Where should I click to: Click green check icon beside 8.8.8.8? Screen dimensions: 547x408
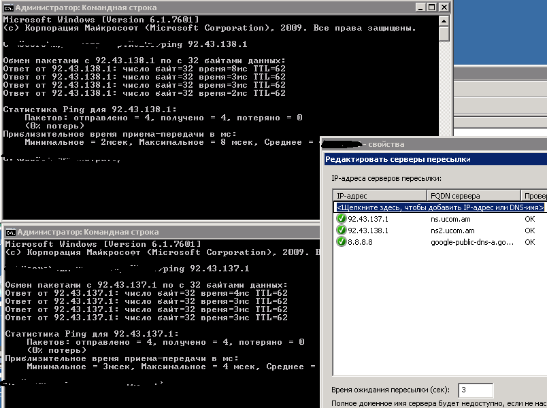[x=341, y=241]
